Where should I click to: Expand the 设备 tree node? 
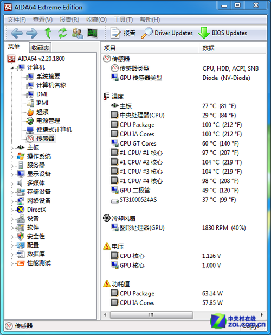pyautogui.click(x=12, y=219)
